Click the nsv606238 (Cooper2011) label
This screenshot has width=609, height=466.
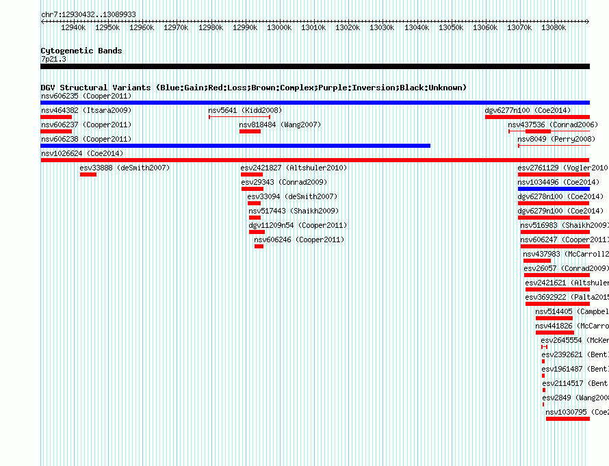tap(86, 139)
